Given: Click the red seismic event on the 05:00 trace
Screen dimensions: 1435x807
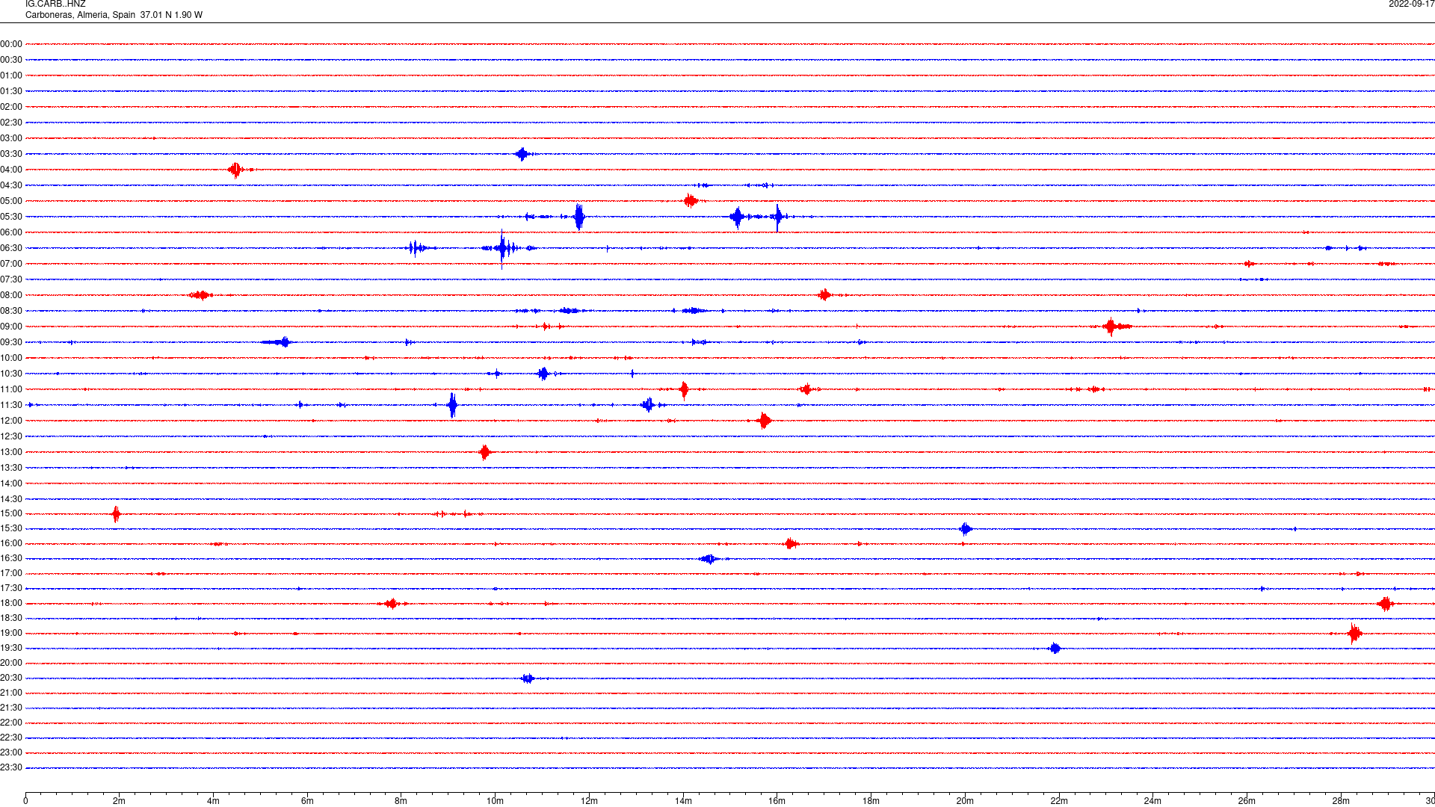Looking at the screenshot, I should click(x=691, y=200).
